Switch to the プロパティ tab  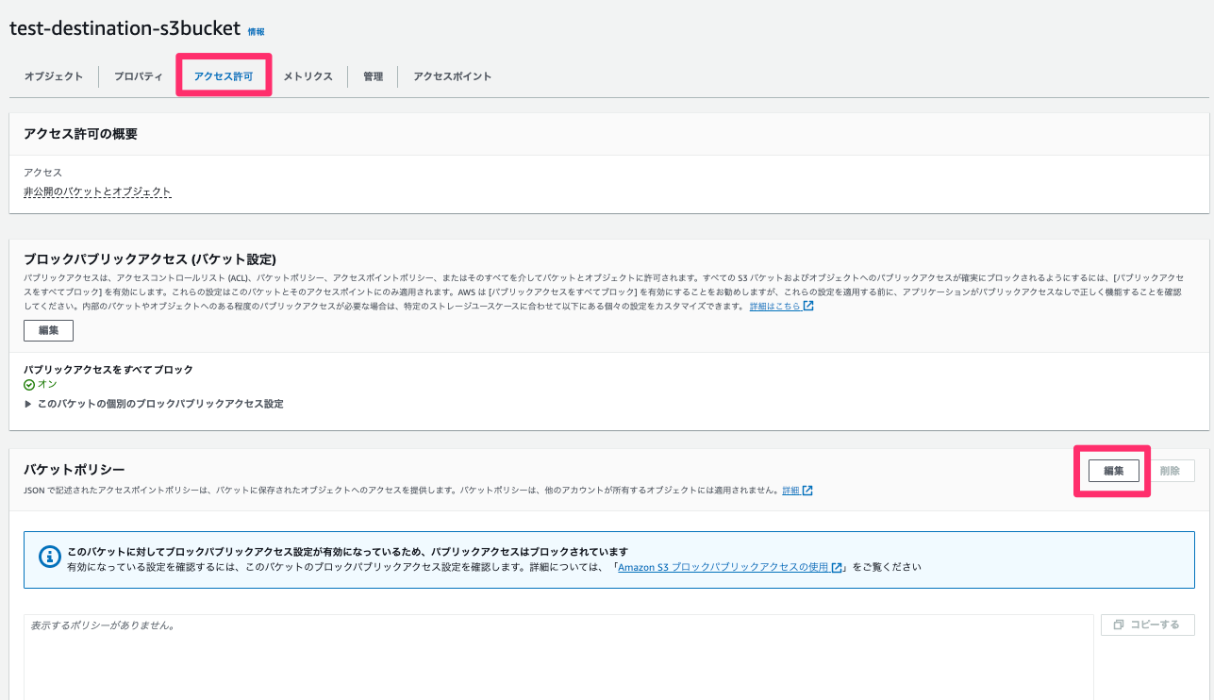137,76
